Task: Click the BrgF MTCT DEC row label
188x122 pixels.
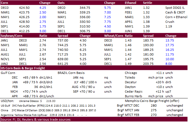Action: point(128,106)
